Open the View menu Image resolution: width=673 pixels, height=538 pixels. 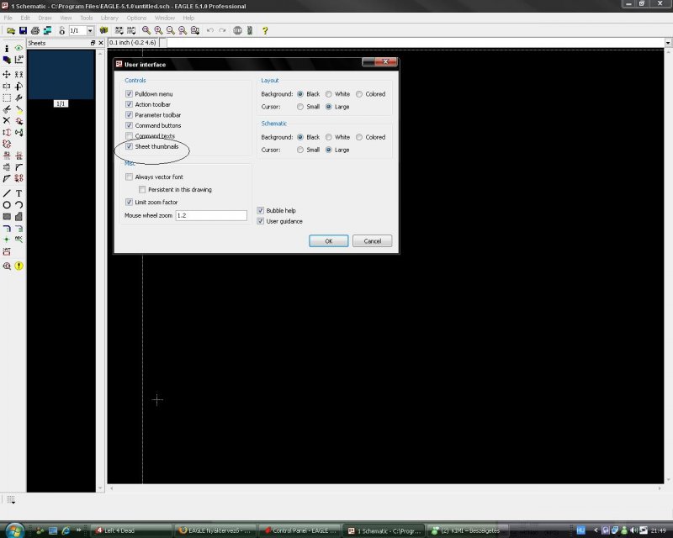[x=66, y=18]
